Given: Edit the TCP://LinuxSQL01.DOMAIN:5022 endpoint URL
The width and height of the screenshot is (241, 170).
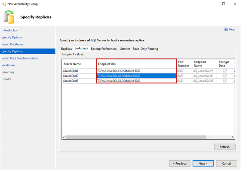Looking at the screenshot, I should pyautogui.click(x=136, y=71).
